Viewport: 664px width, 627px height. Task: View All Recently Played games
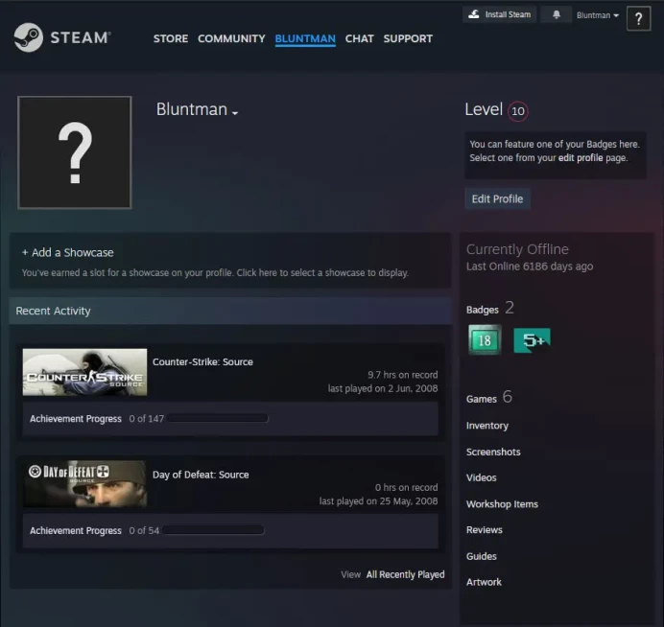pos(405,574)
